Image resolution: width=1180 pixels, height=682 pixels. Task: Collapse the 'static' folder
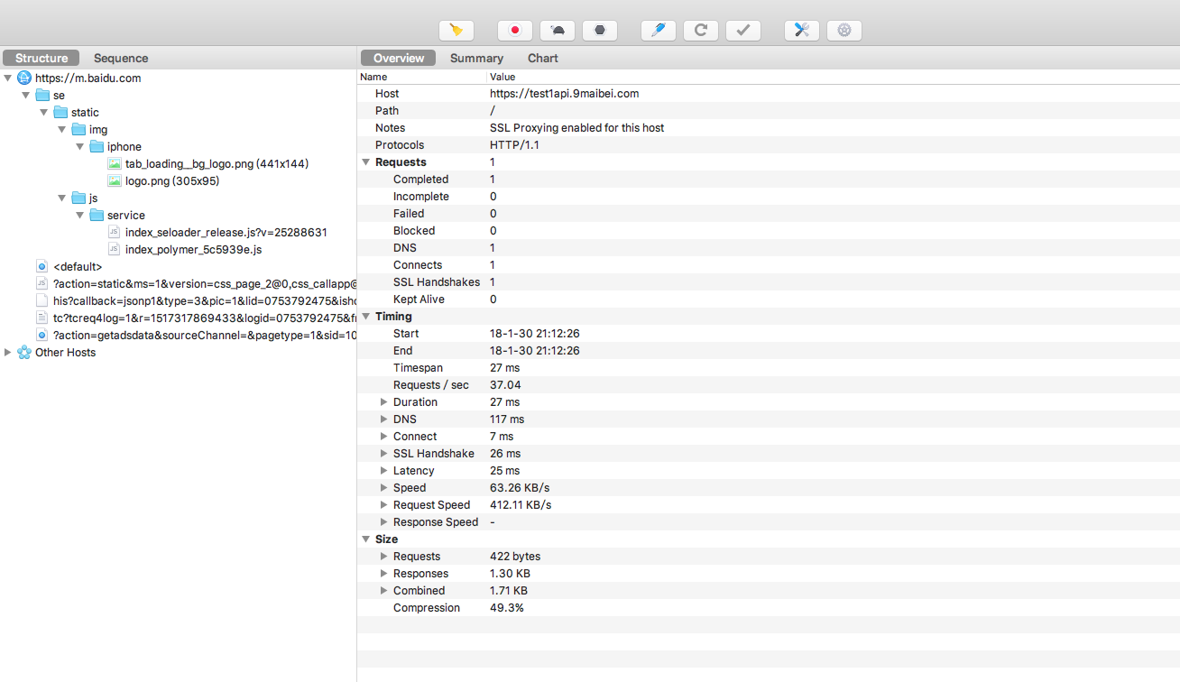[44, 113]
